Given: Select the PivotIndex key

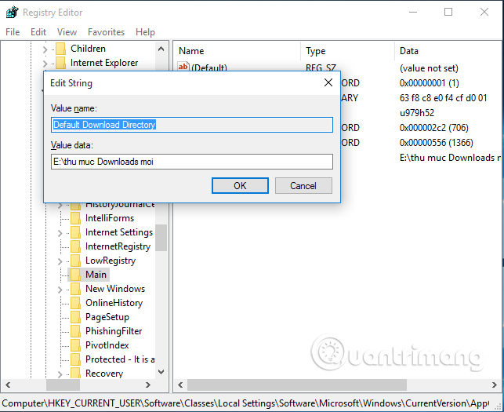Looking at the screenshot, I should coord(107,346).
